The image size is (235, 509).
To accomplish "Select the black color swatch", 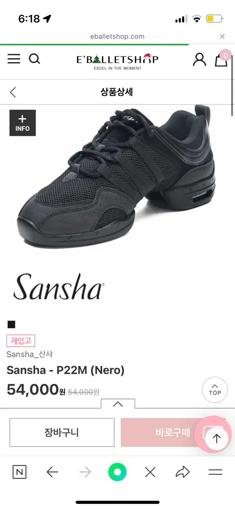I will pyautogui.click(x=11, y=325).
